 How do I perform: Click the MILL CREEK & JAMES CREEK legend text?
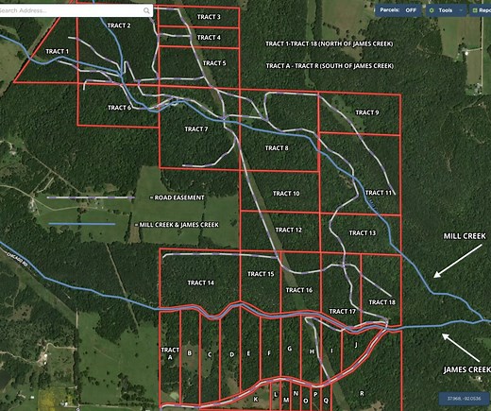click(178, 225)
